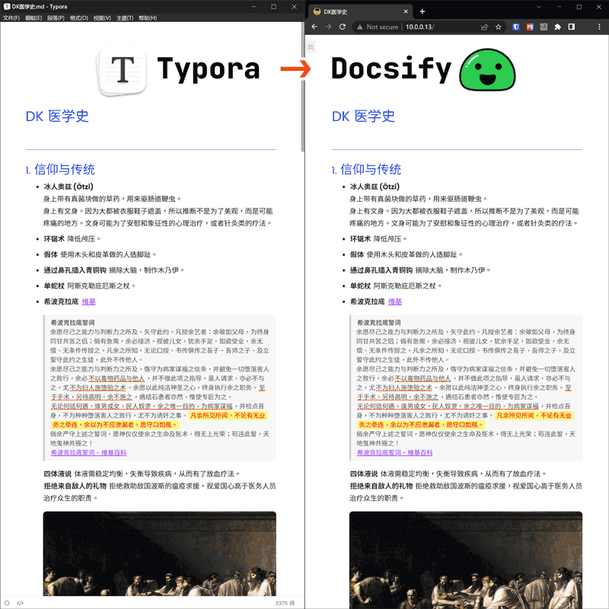Click the painting image in the browser page
This screenshot has height=609, width=609.
[x=466, y=560]
